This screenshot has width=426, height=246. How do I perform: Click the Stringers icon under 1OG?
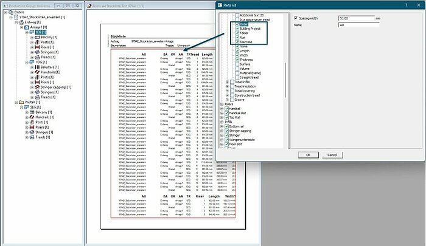(37, 92)
